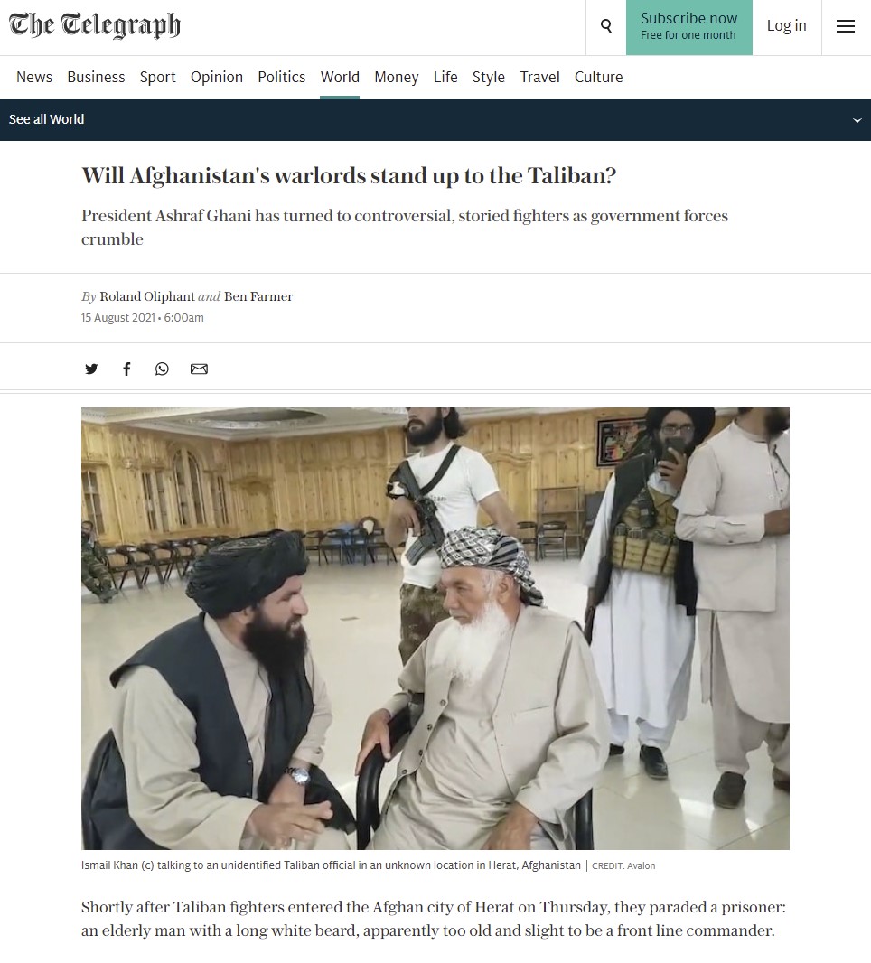Click the Log in link
The width and height of the screenshot is (871, 963).
[x=786, y=26]
